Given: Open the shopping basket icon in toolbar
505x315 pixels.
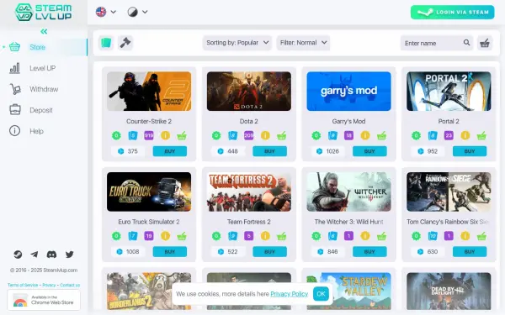Looking at the screenshot, I should [485, 43].
